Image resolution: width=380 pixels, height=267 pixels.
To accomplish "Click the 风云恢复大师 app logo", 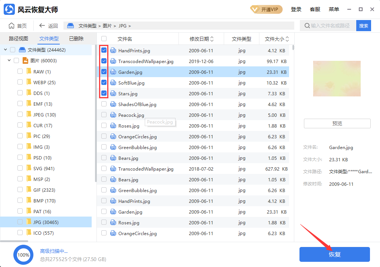I will (9, 10).
